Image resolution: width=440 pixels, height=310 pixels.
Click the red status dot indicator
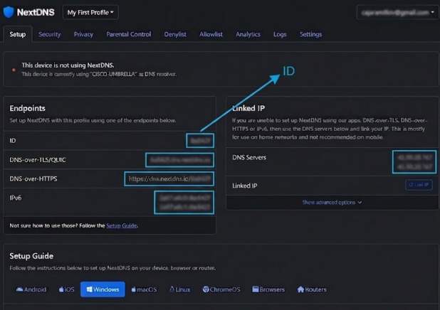[14, 70]
